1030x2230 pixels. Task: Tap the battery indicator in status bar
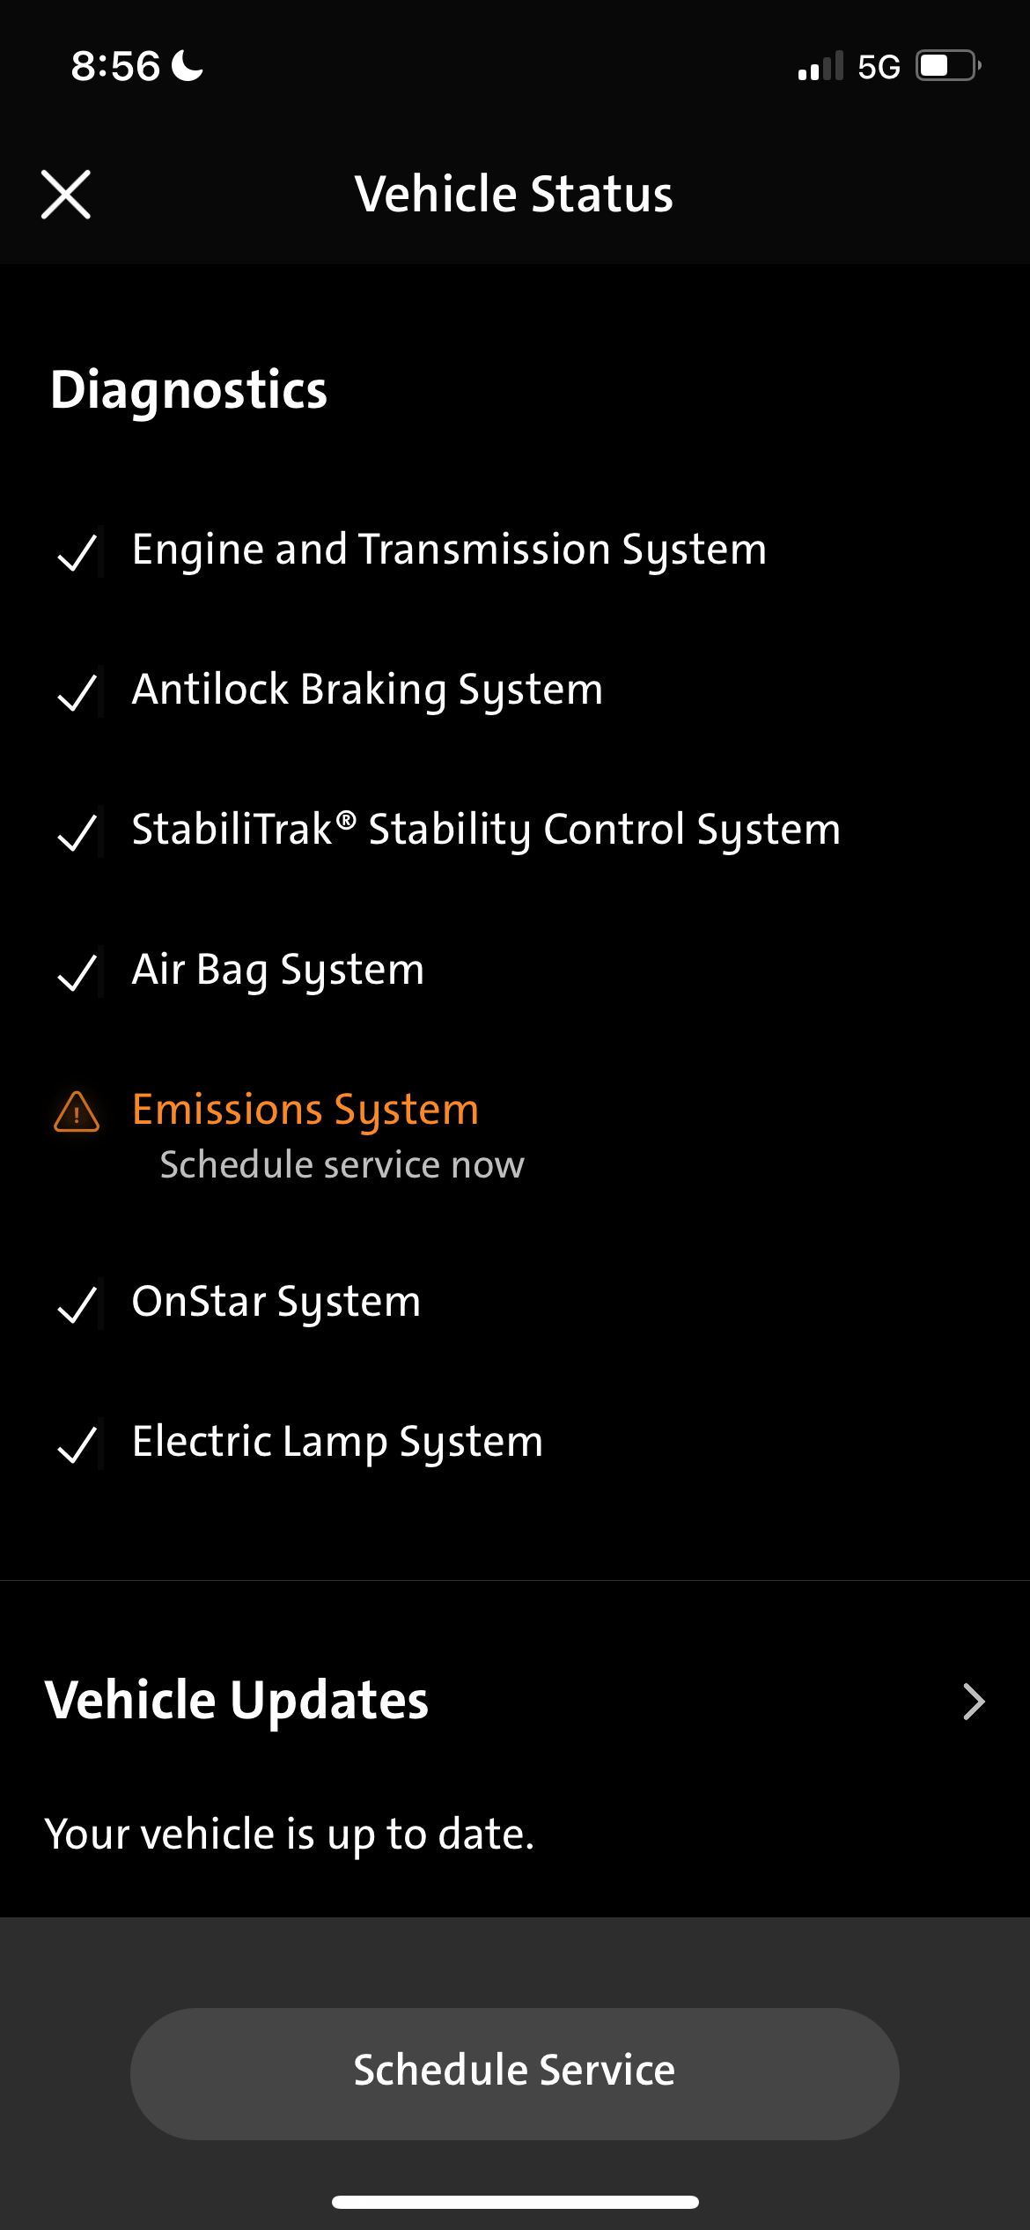(x=949, y=66)
